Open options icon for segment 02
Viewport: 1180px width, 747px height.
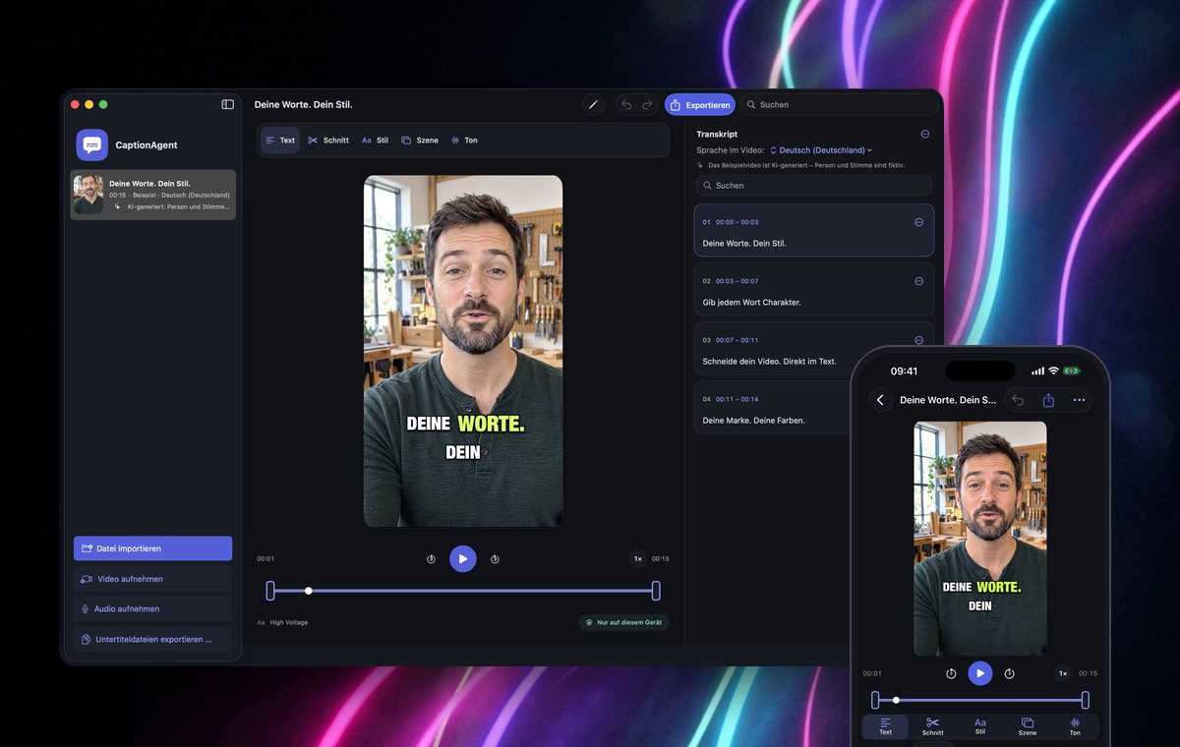click(x=919, y=281)
